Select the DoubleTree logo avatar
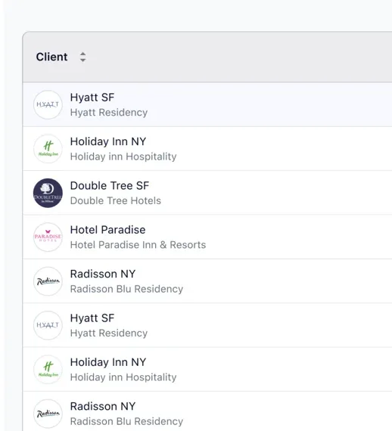 click(48, 193)
